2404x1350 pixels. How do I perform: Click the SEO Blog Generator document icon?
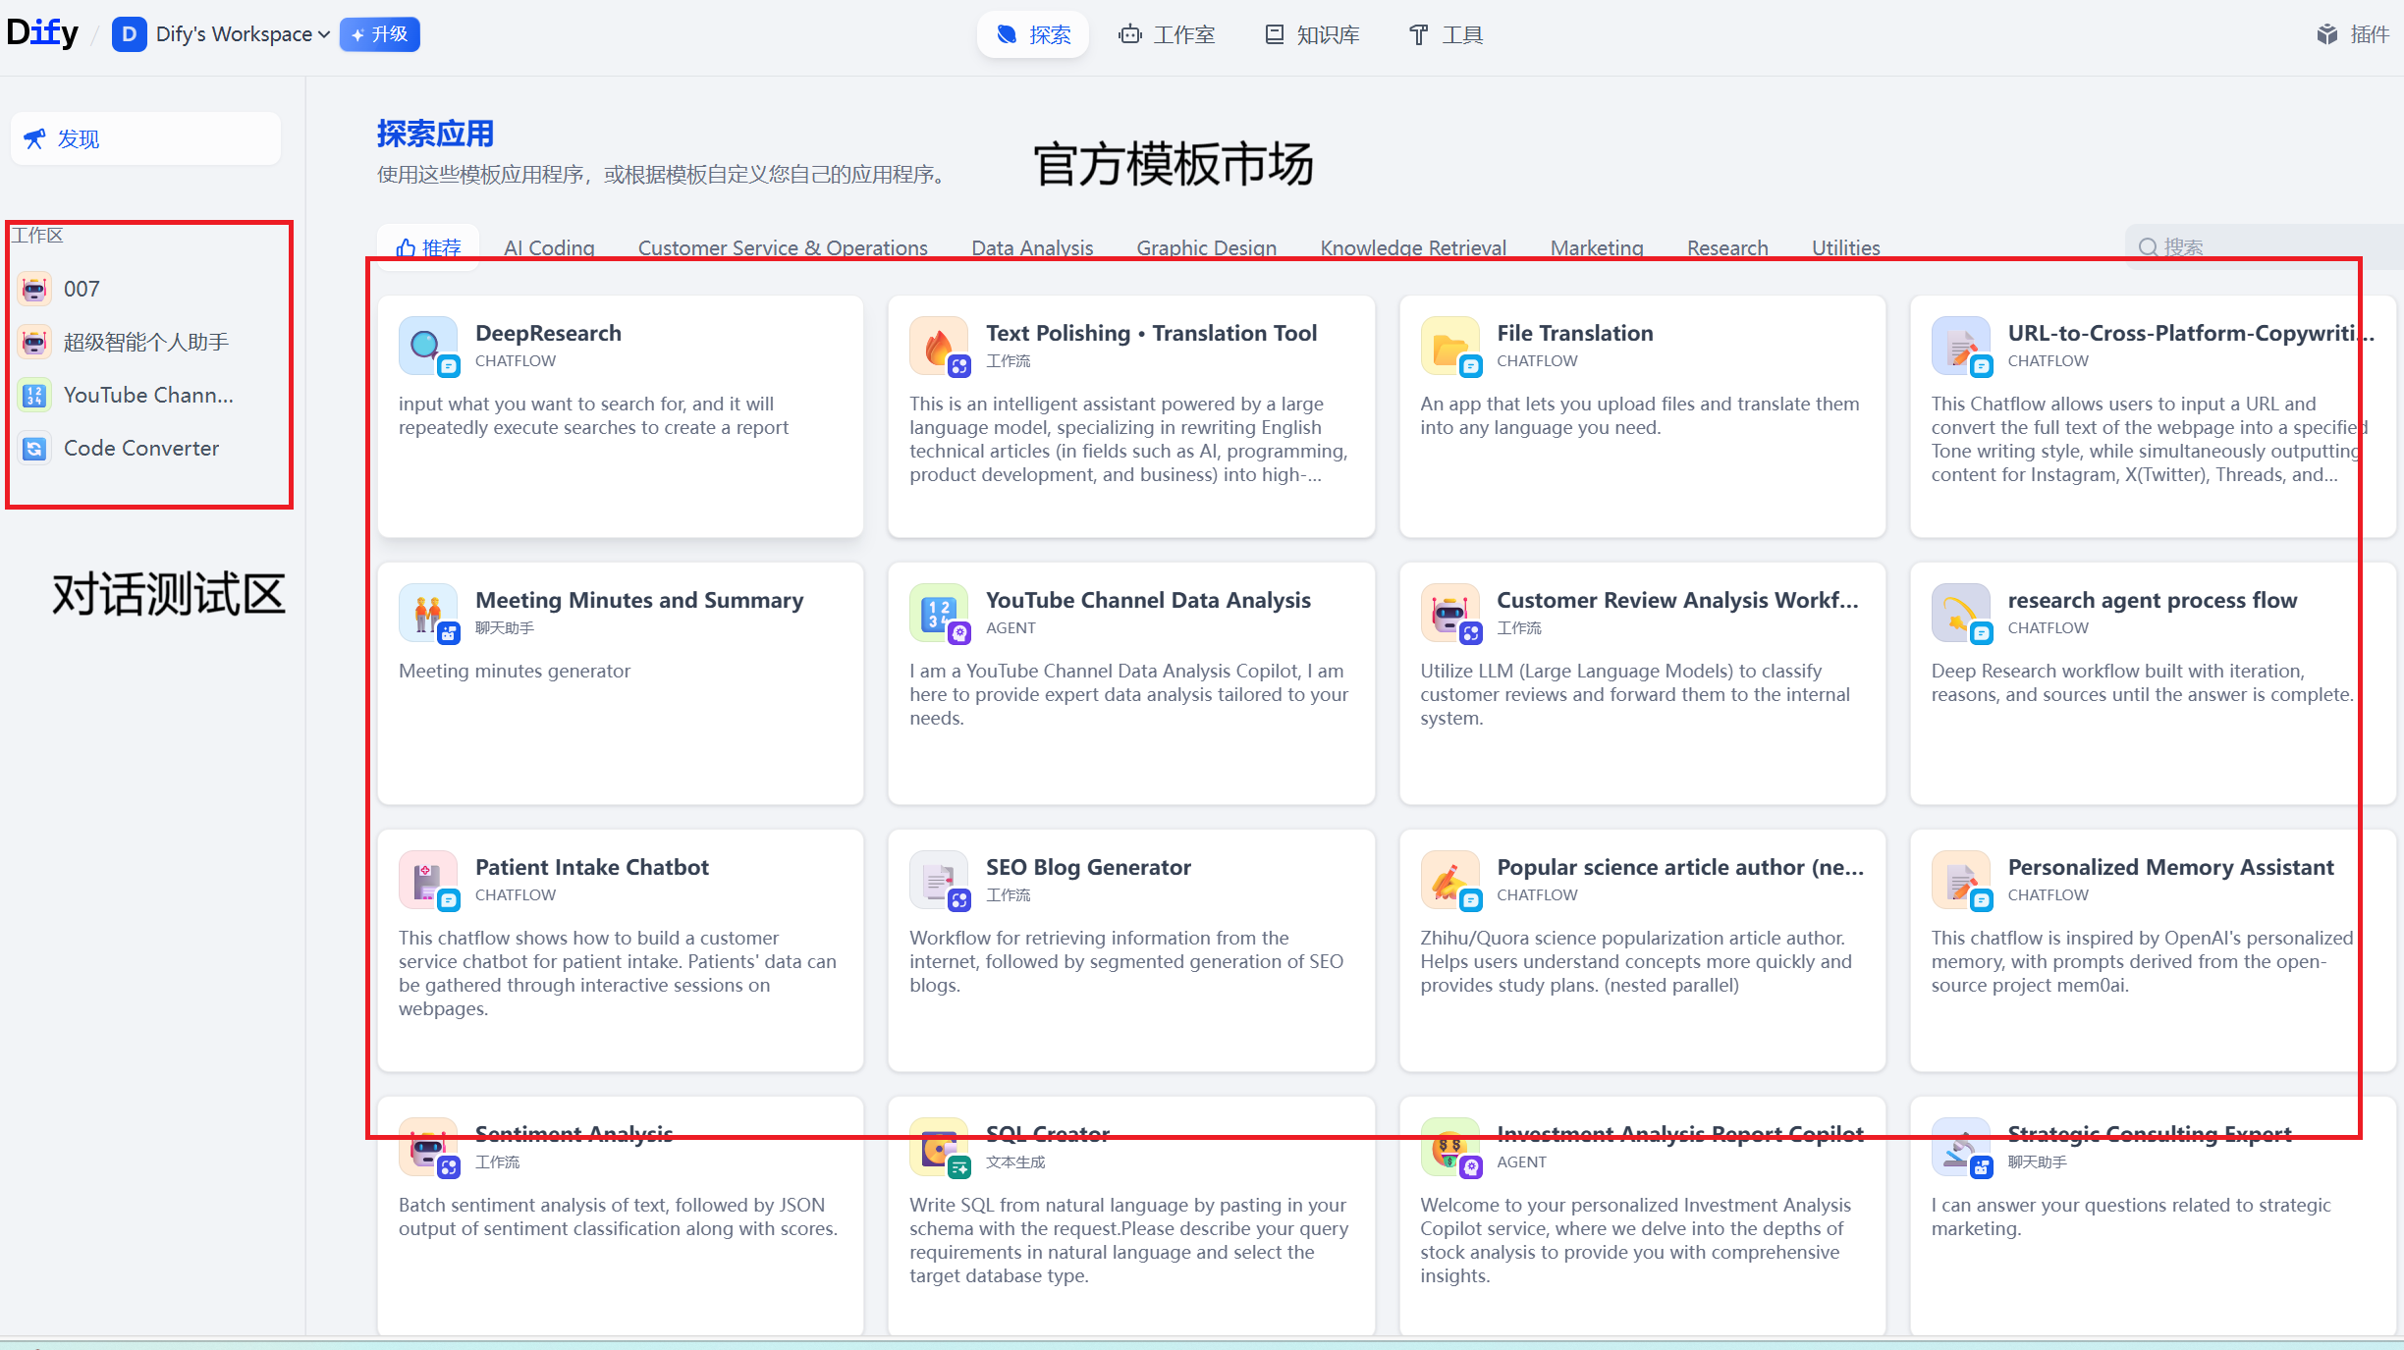[x=938, y=880]
